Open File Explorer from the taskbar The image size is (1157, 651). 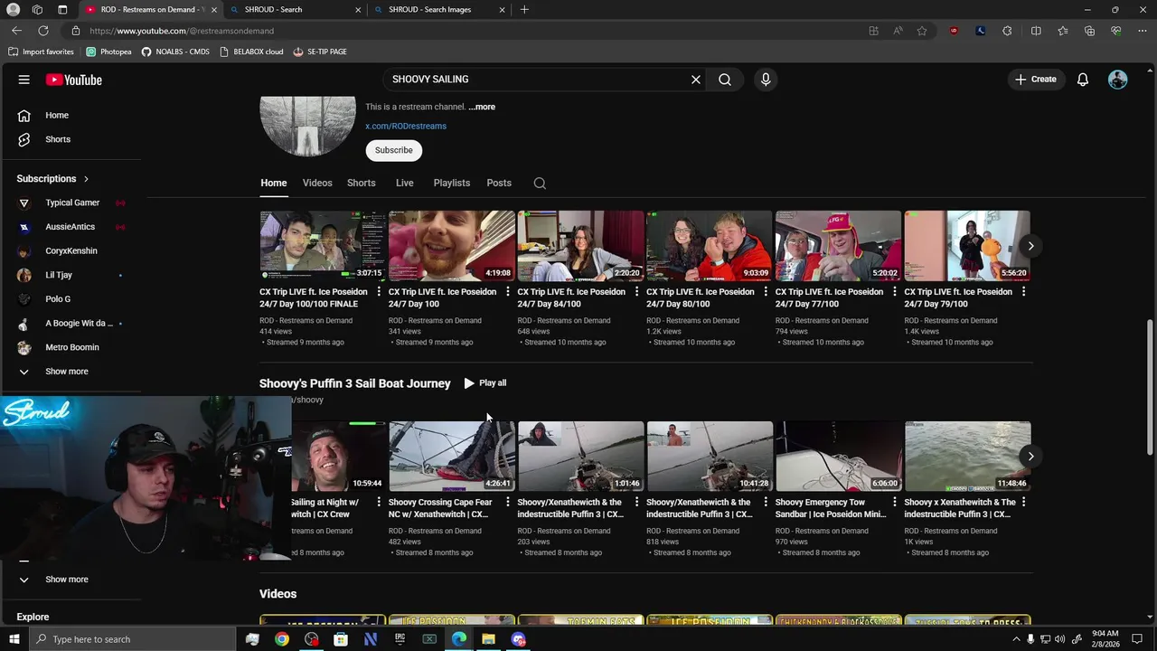click(x=488, y=639)
